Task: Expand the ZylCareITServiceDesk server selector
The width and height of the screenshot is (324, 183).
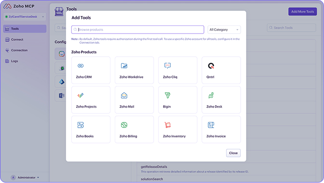Action: (25, 17)
